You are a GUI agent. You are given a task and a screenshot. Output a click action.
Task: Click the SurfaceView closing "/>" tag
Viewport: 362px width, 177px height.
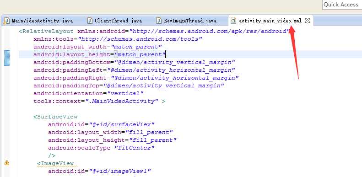(x=52, y=156)
